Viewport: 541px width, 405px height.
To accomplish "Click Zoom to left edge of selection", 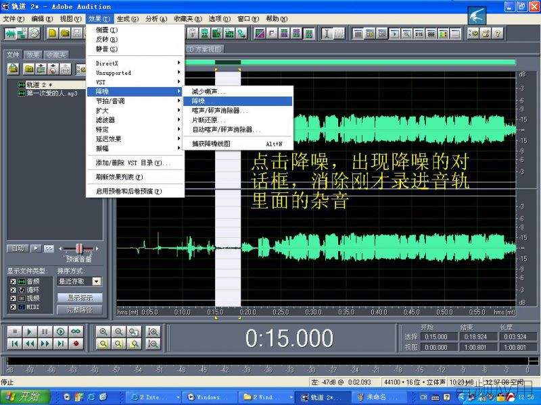I will click(x=119, y=344).
